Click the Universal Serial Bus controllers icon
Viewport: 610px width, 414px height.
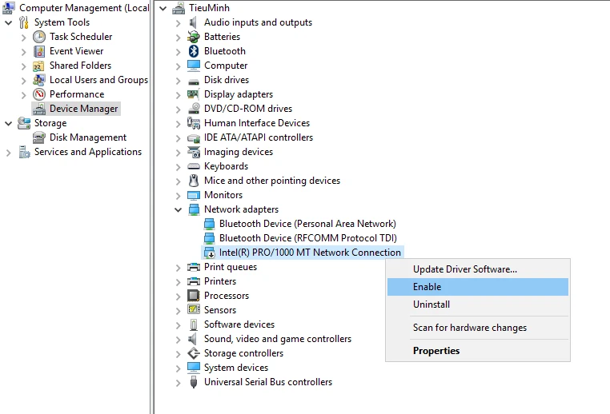coord(194,382)
